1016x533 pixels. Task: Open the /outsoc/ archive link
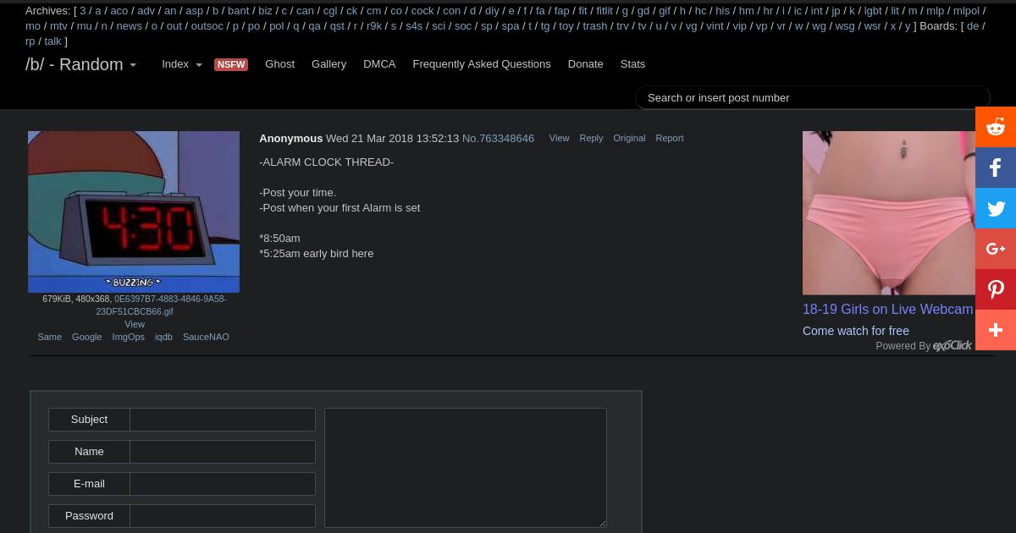(x=207, y=26)
